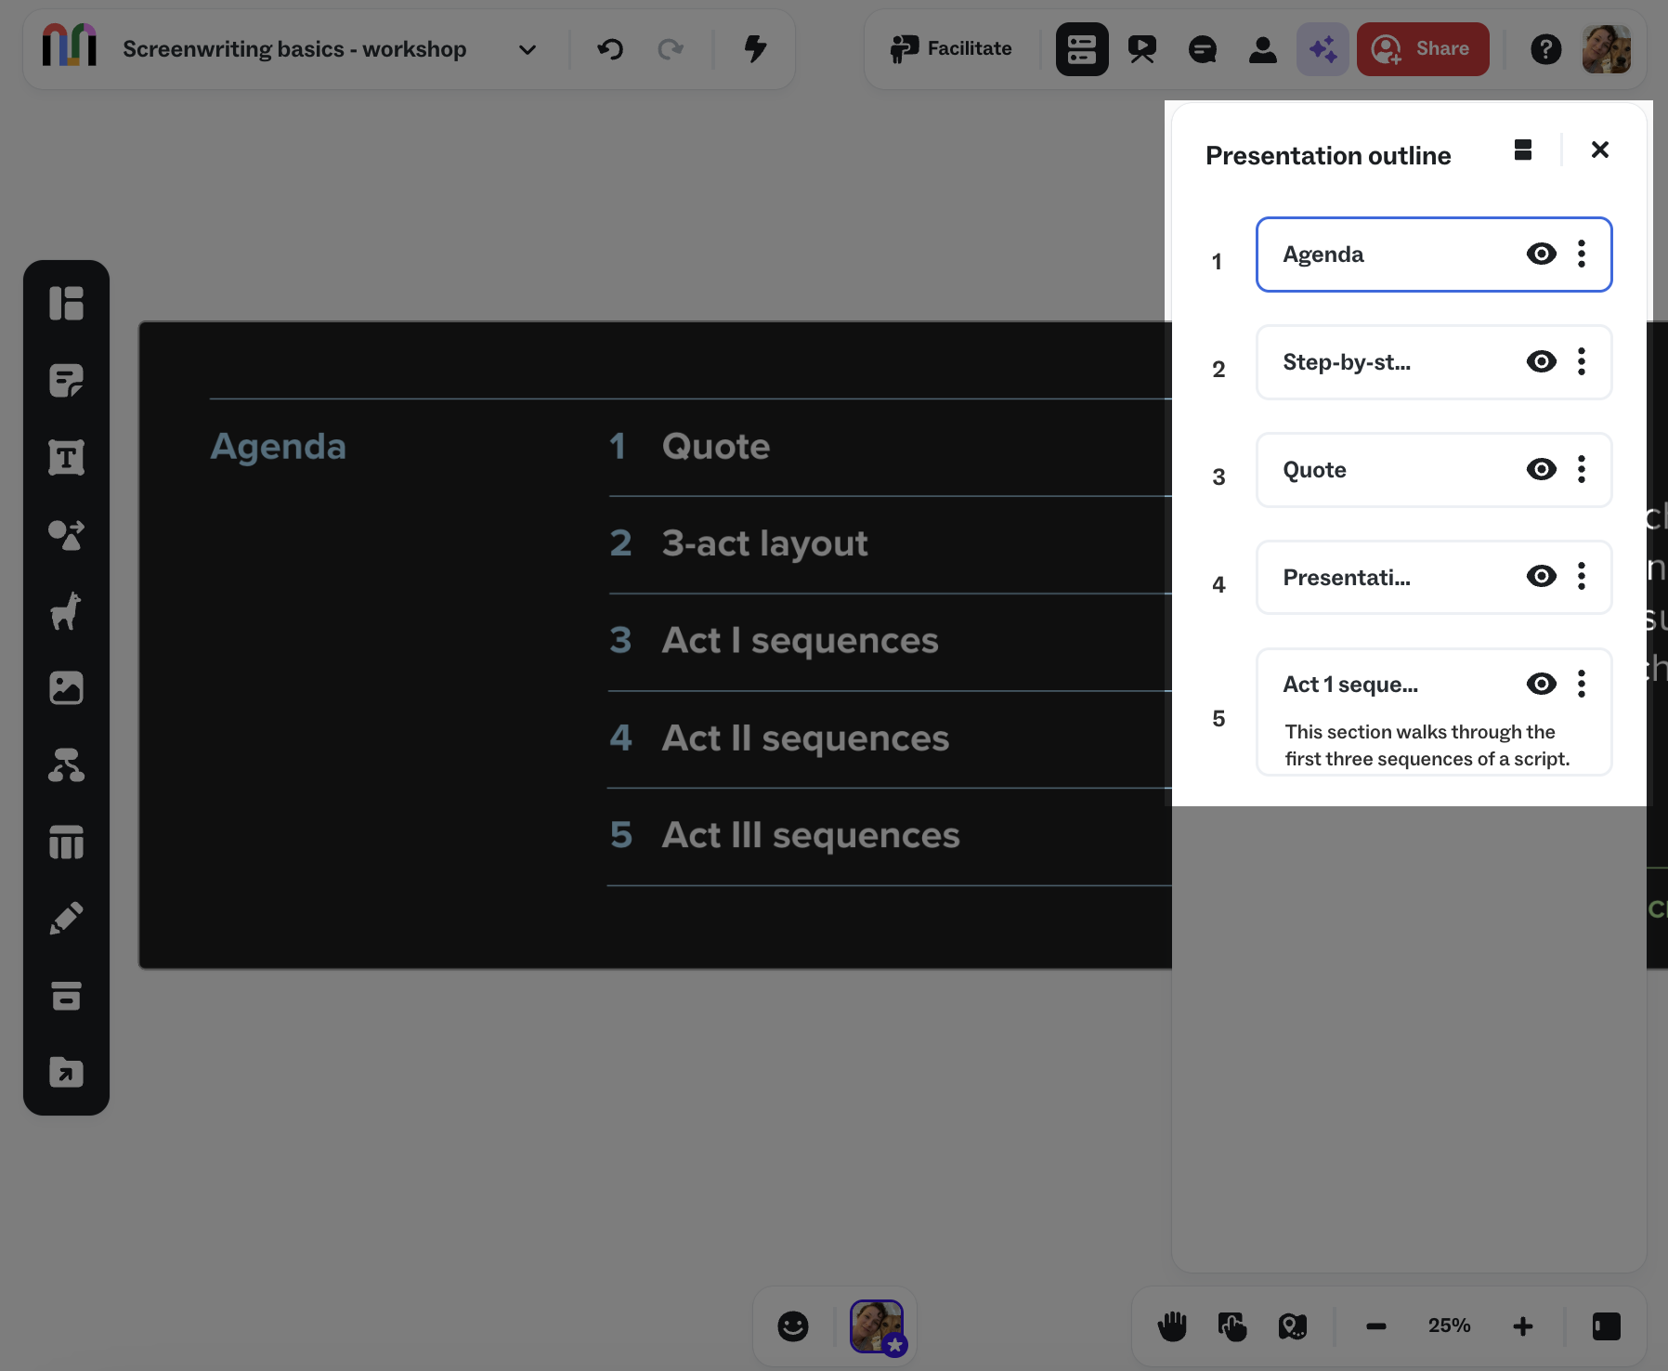Toggle visibility of Act 1 seque... item
This screenshot has height=1371, width=1668.
[1542, 684]
